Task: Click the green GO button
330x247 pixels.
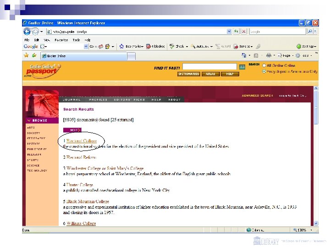Action: click(242, 67)
